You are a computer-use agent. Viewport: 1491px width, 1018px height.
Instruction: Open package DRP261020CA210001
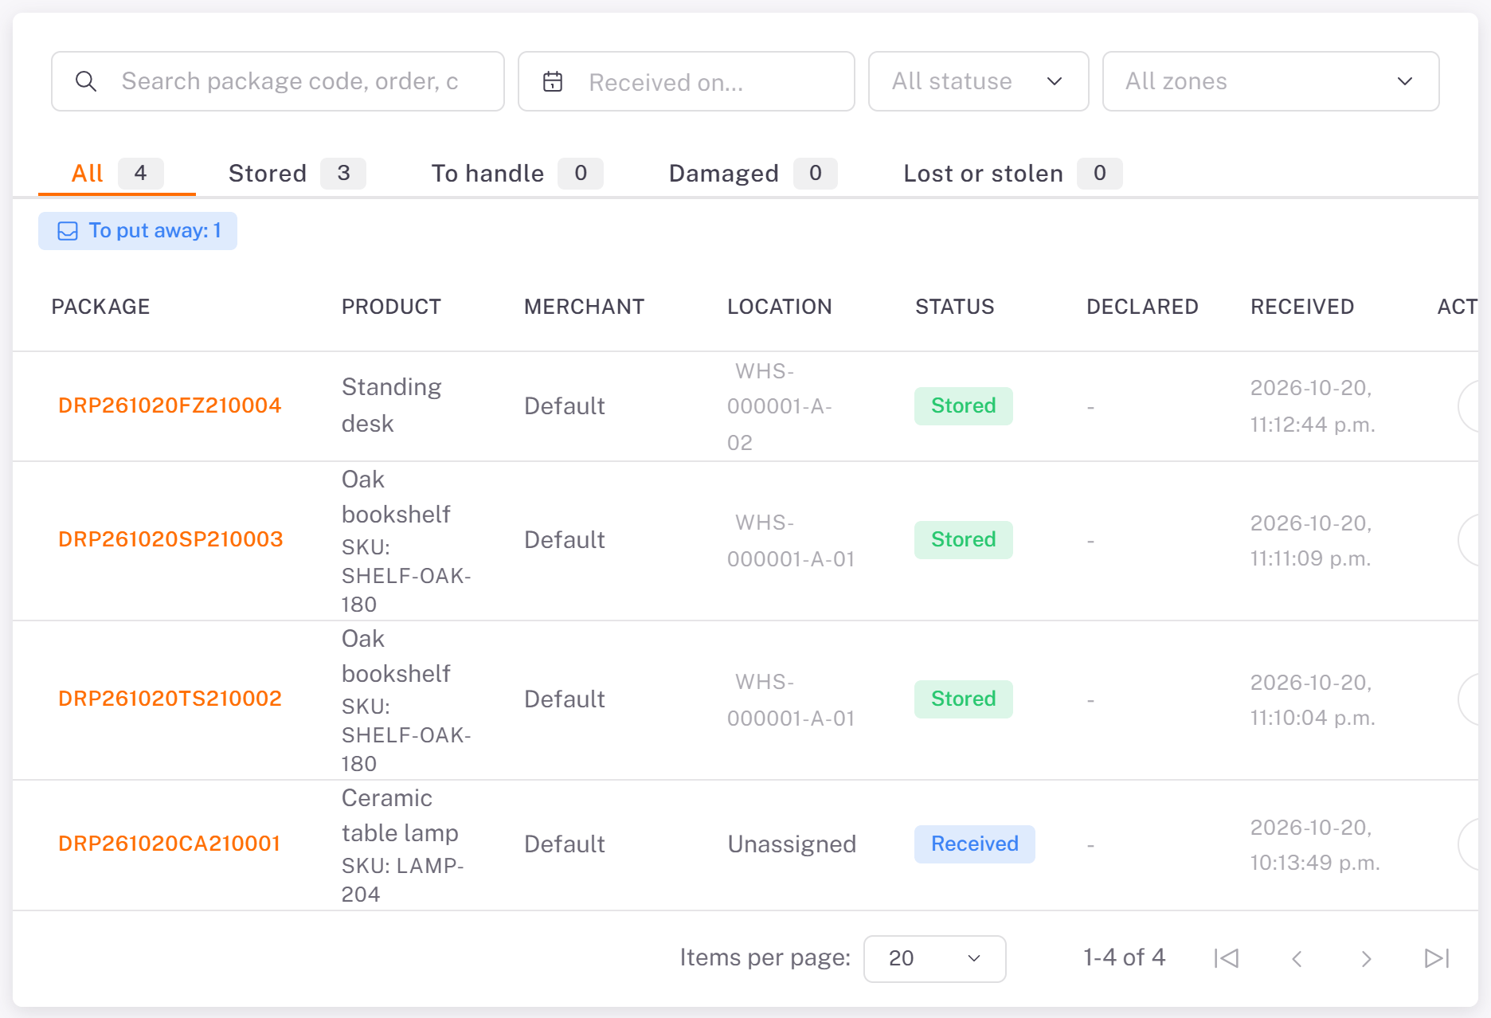click(x=169, y=844)
